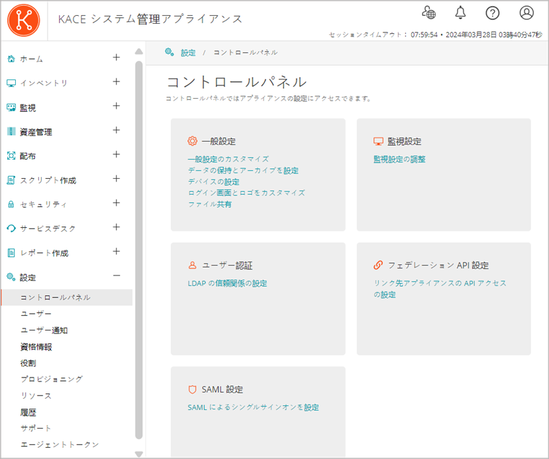Open the 一般設定のカスタマイズ link
This screenshot has height=459, width=549.
click(228, 159)
